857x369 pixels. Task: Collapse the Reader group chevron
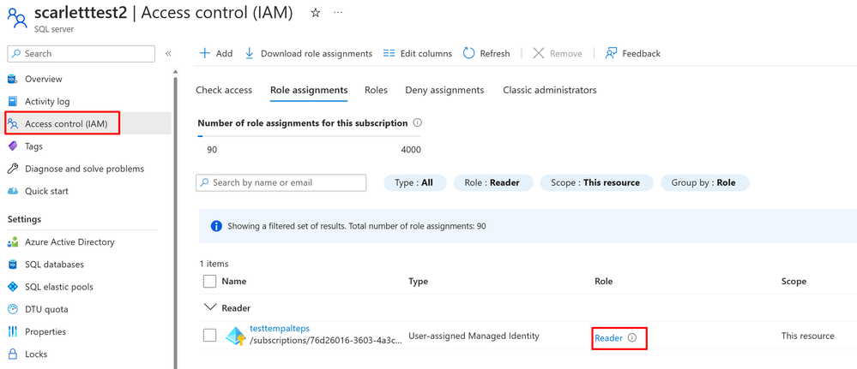(209, 308)
